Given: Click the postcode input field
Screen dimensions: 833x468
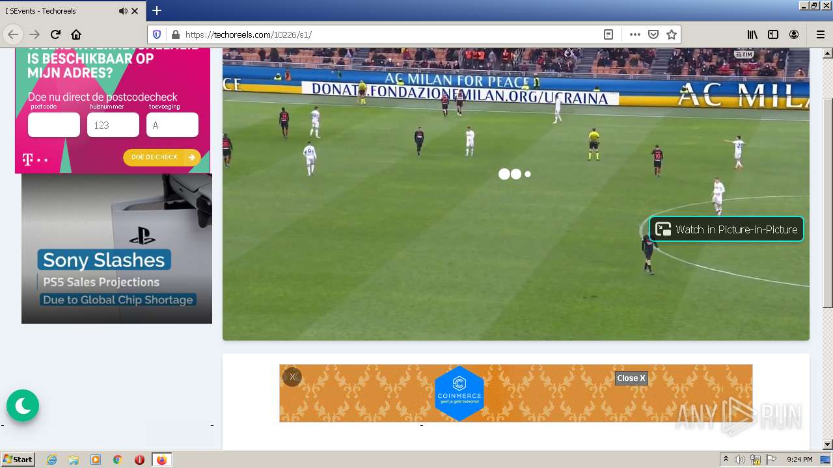Looking at the screenshot, I should (x=54, y=125).
